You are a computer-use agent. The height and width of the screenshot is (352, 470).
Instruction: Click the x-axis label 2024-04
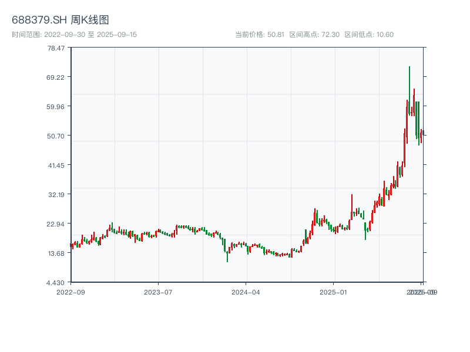point(246,292)
